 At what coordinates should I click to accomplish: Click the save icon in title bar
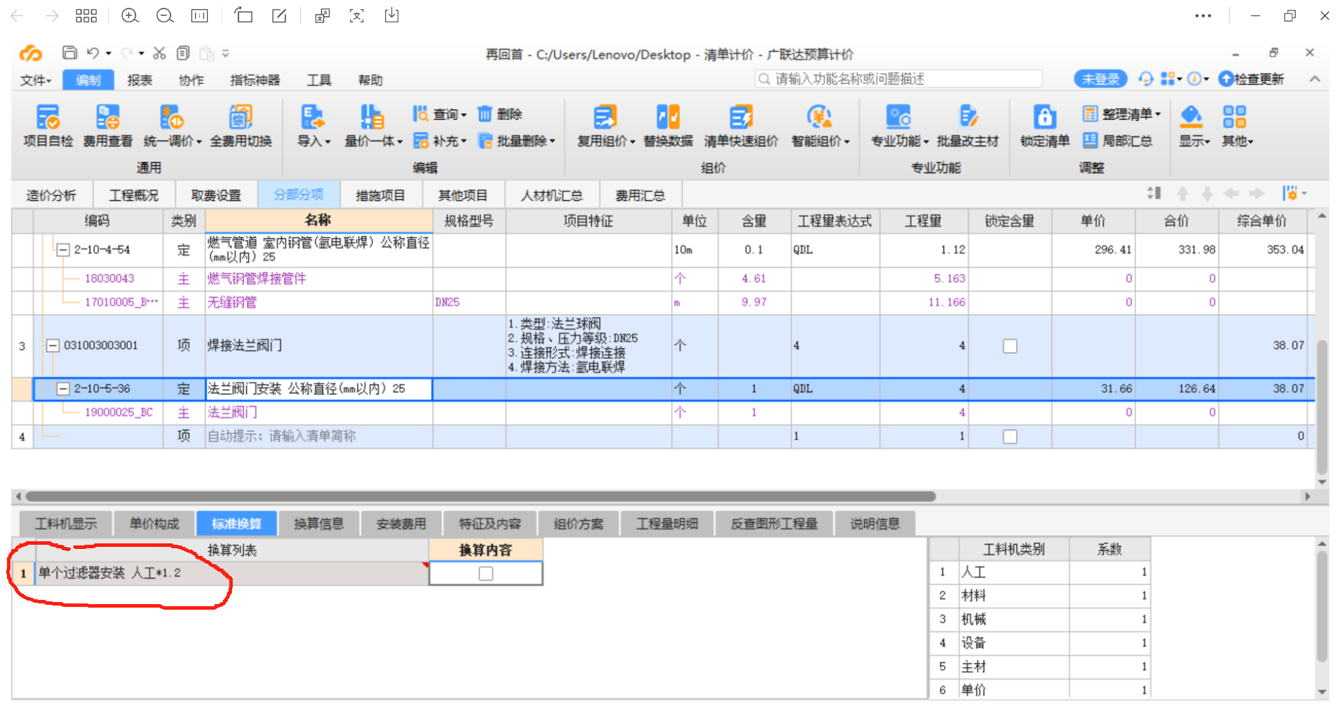coord(69,53)
